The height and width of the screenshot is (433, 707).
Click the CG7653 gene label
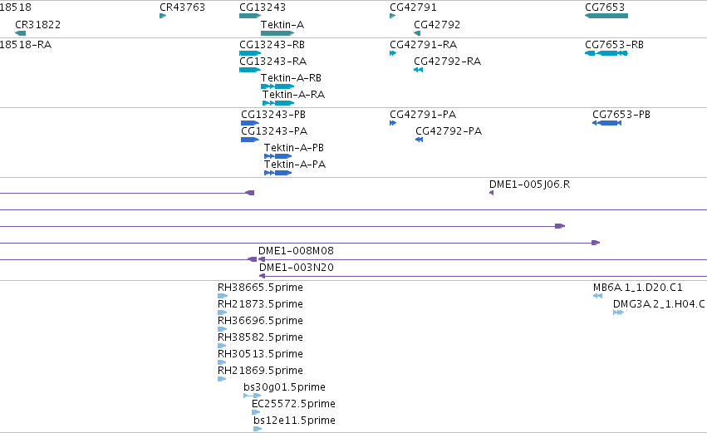point(605,7)
